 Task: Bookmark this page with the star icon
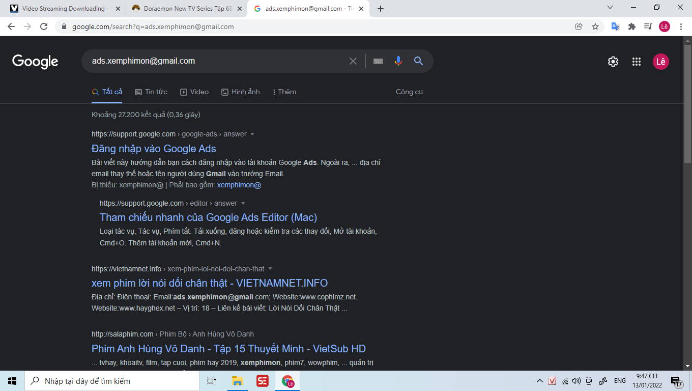[595, 26]
